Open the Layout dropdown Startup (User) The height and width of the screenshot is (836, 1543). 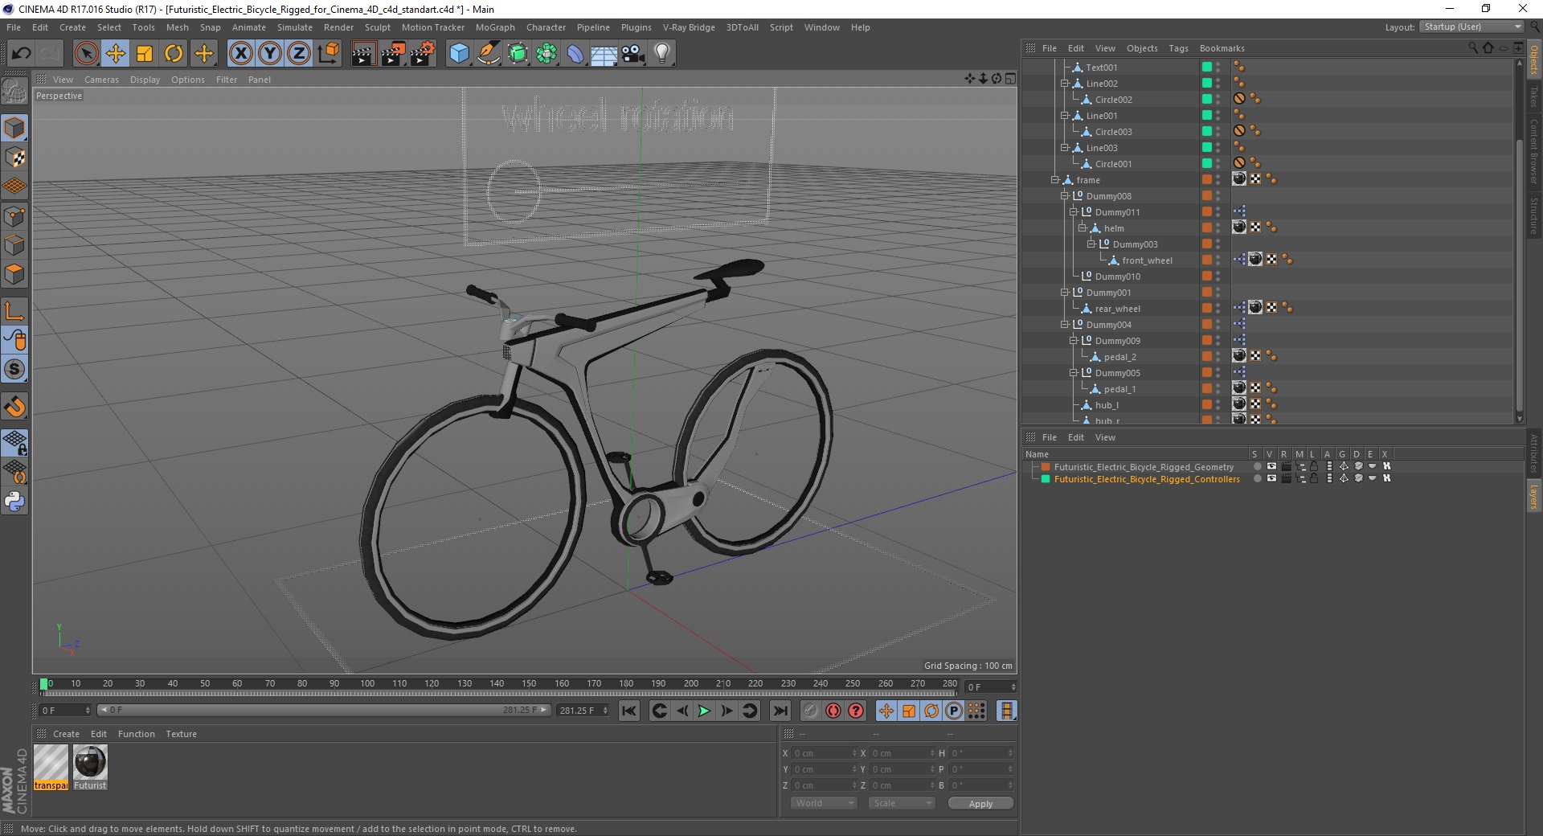click(1471, 27)
